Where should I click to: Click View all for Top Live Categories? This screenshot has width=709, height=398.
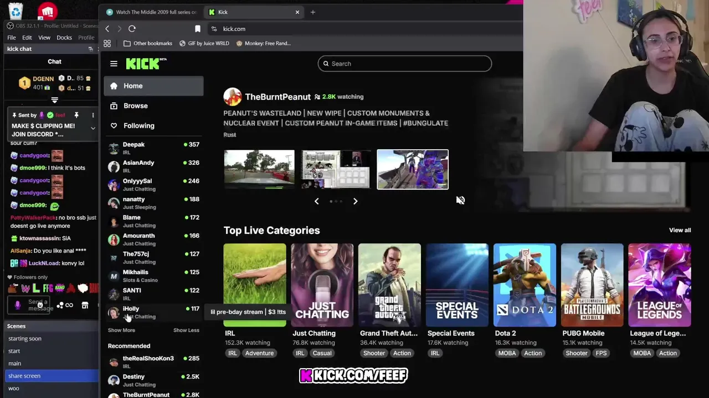[x=680, y=230]
